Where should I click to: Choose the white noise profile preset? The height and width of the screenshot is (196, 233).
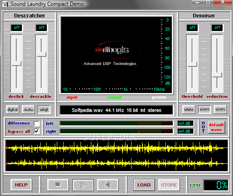click(x=189, y=110)
